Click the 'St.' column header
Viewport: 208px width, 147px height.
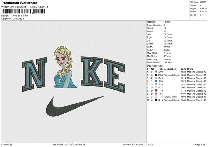[x=161, y=69]
